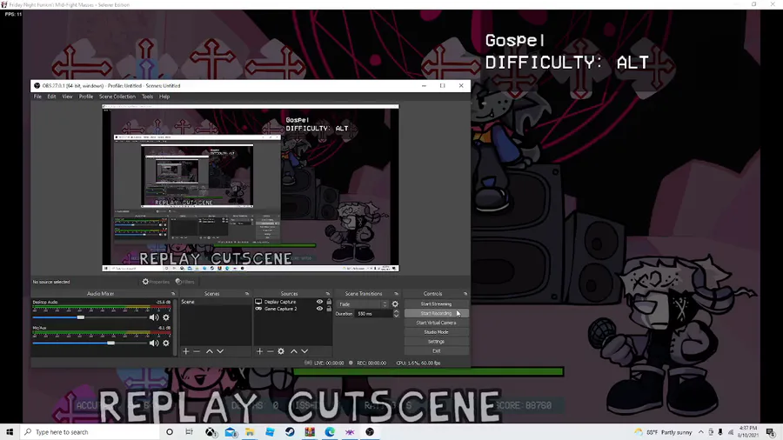Open source Filters button

[x=184, y=282]
